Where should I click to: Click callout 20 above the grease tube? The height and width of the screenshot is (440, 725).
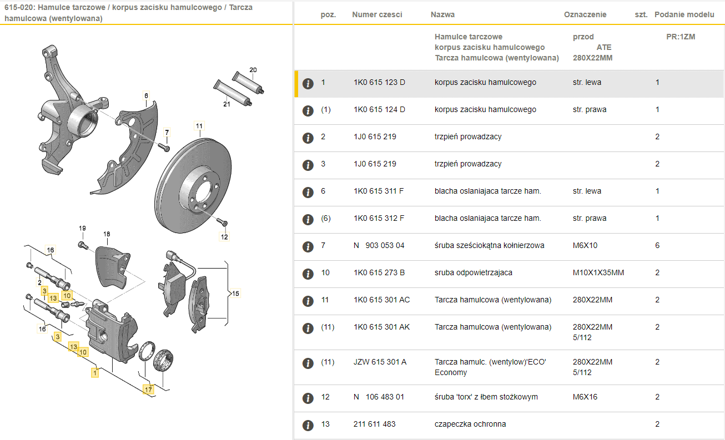click(x=253, y=70)
